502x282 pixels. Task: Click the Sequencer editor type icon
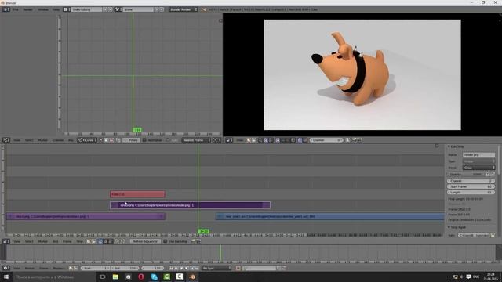[x=6, y=241]
